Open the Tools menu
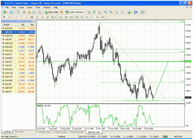This screenshot has width=193, height=139. click(38, 7)
